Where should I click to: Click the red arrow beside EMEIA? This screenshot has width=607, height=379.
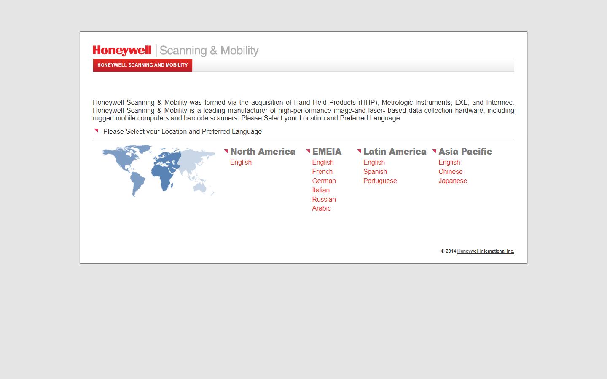coord(308,150)
